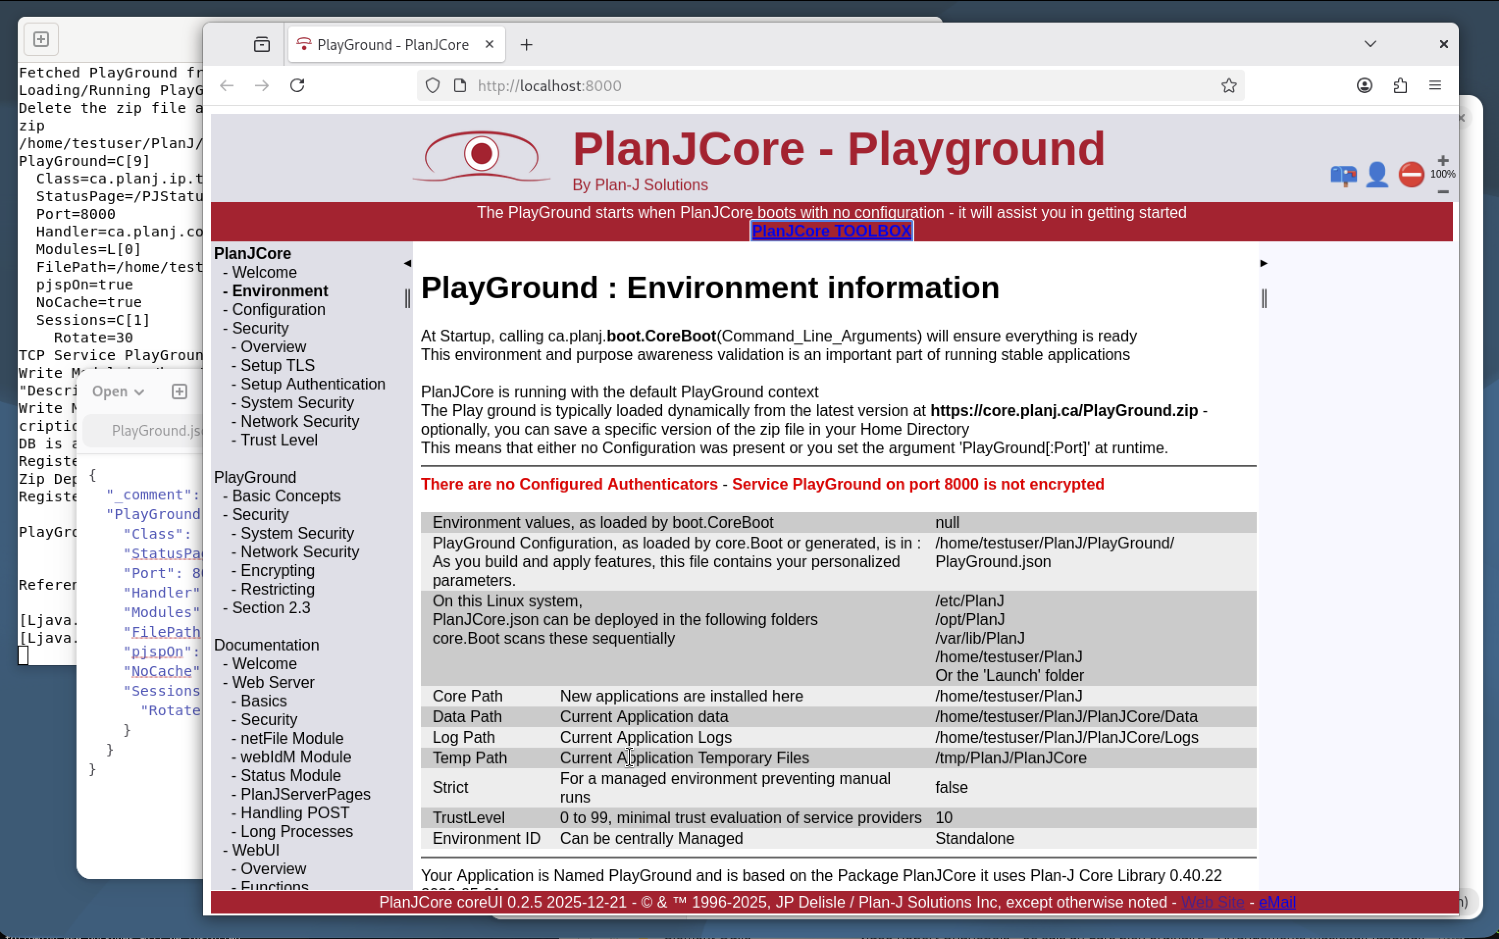This screenshot has height=939, width=1499.
Task: Open Encrypting in the sidebar
Action: pos(278,570)
